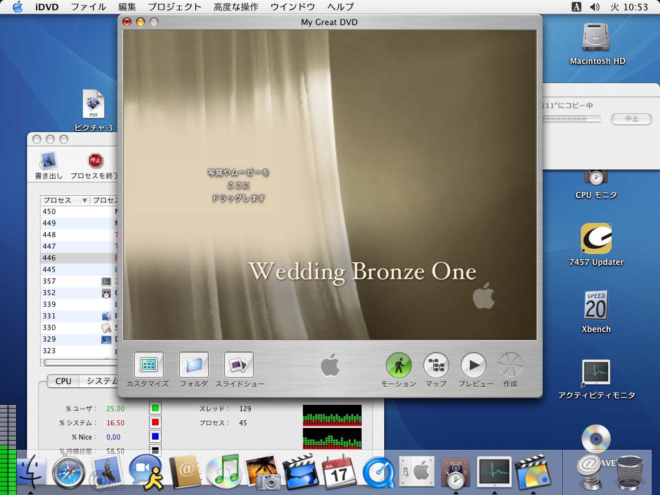The height and width of the screenshot is (495, 660).
Task: Select process row 357
Action: pyautogui.click(x=79, y=281)
